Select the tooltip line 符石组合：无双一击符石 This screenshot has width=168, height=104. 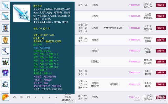coord(45,76)
